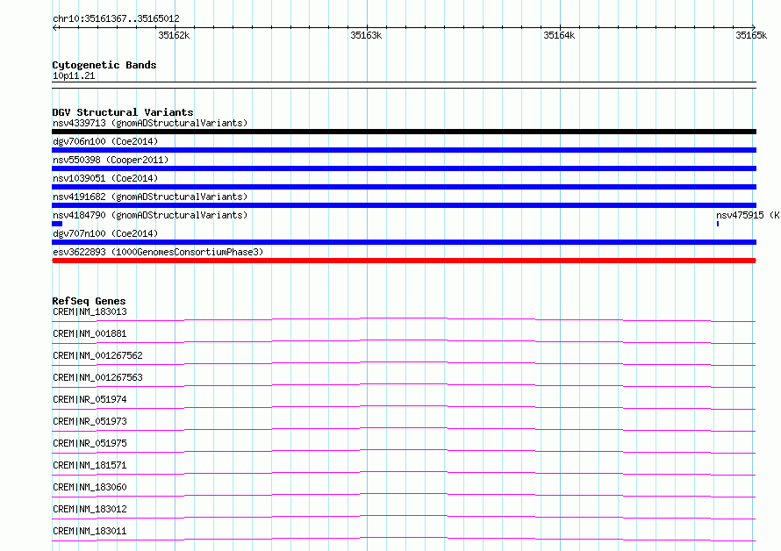Click the cytogenetic band 10p11.21 bar
This screenshot has width=781, height=551.
click(x=404, y=85)
